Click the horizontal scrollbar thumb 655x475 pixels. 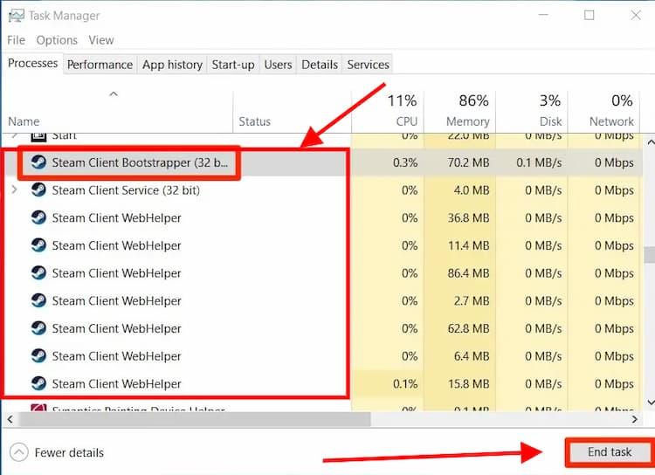pos(195,419)
